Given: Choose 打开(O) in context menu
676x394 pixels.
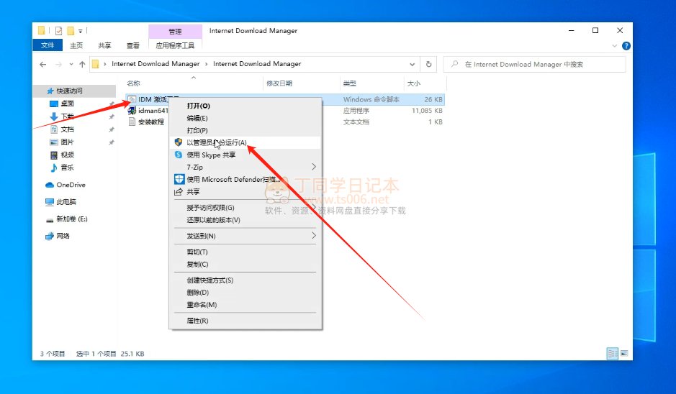Looking at the screenshot, I should pos(245,106).
